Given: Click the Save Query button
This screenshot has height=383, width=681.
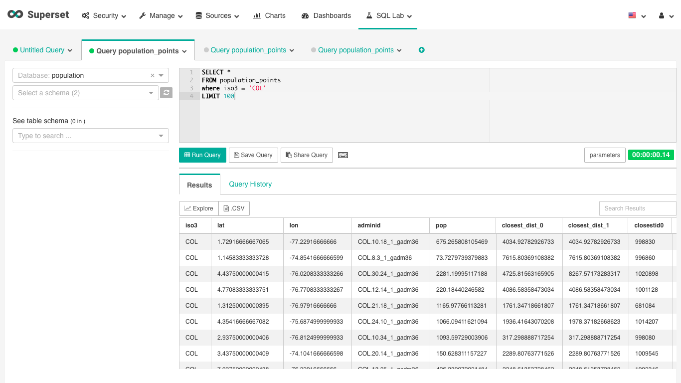Looking at the screenshot, I should pyautogui.click(x=253, y=155).
